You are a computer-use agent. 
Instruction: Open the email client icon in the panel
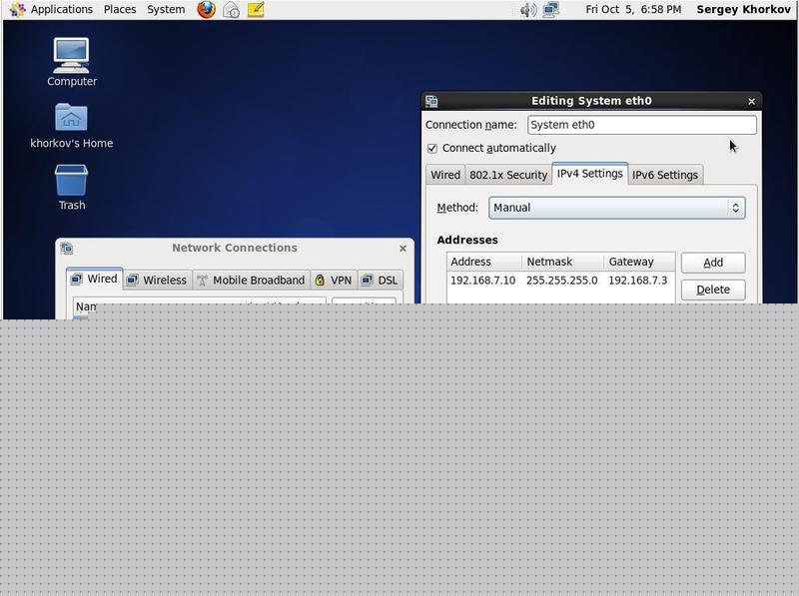pyautogui.click(x=231, y=9)
